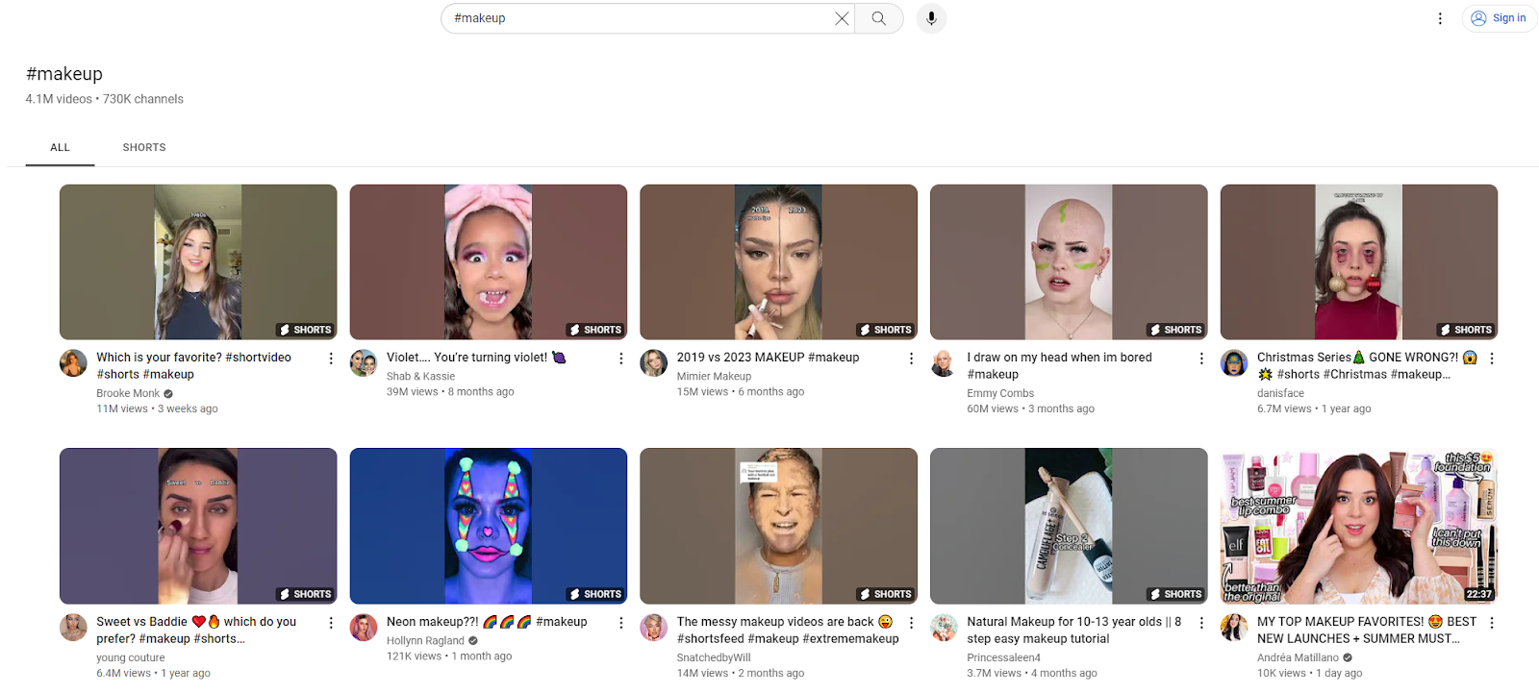Select the ALL tab

(x=60, y=147)
